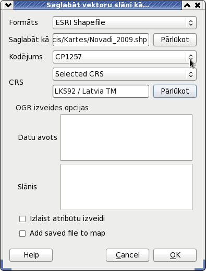This screenshot has height=271, width=206.
Task: Open the Selected CRS dropdown
Action: (x=125, y=74)
